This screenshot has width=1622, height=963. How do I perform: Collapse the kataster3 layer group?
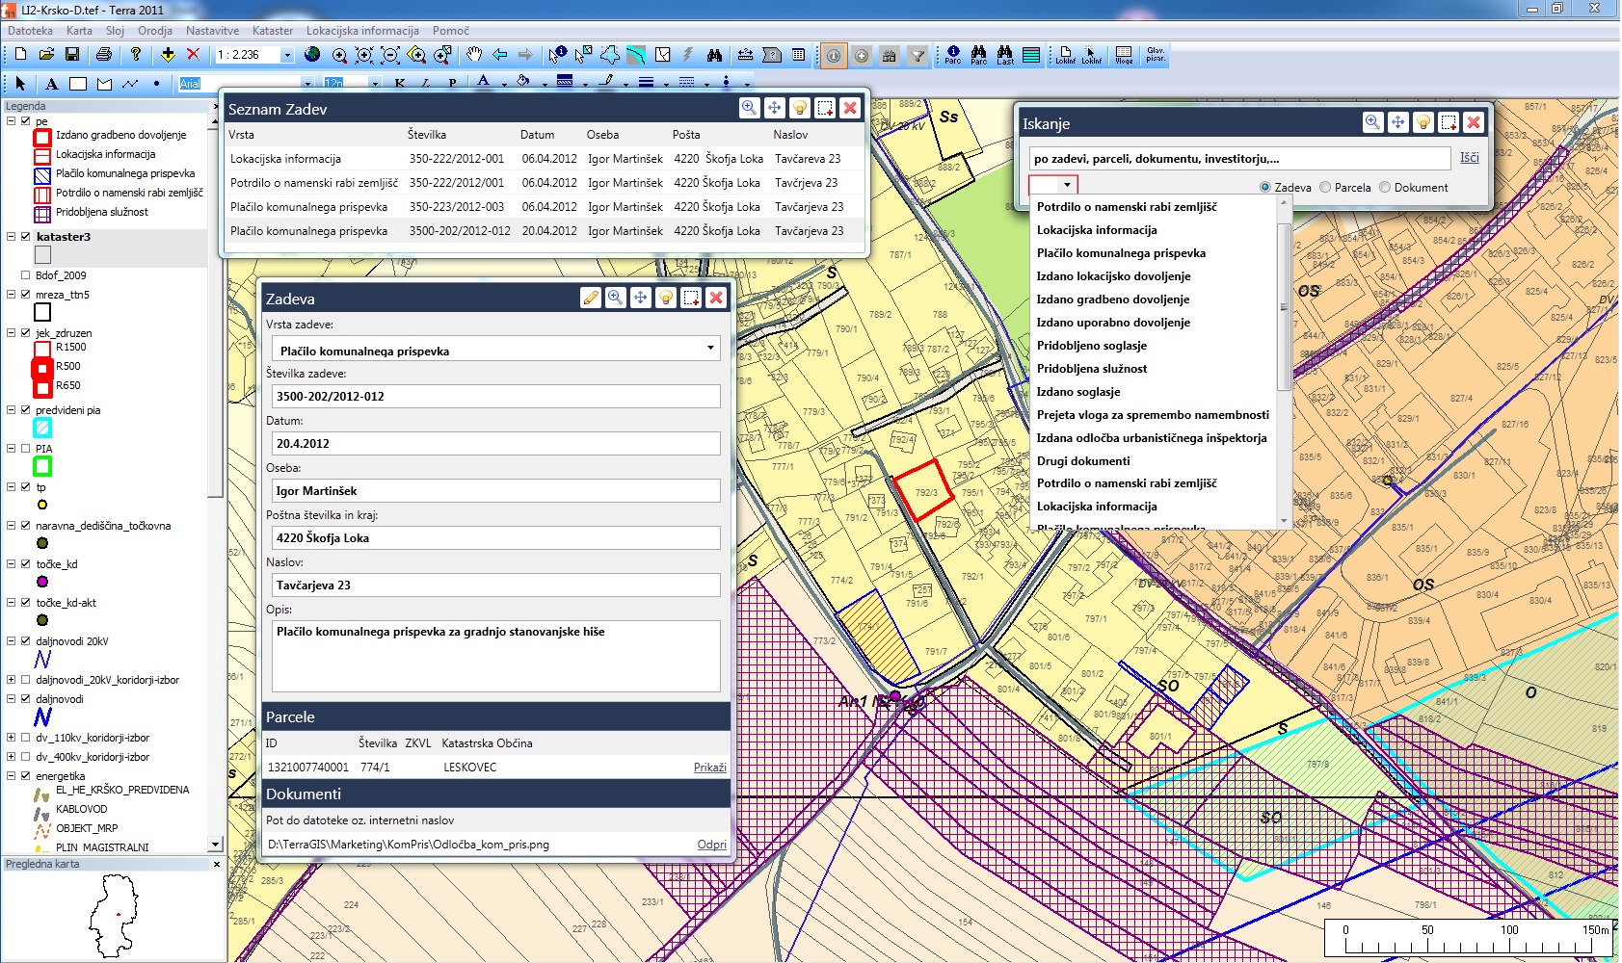[x=12, y=236]
